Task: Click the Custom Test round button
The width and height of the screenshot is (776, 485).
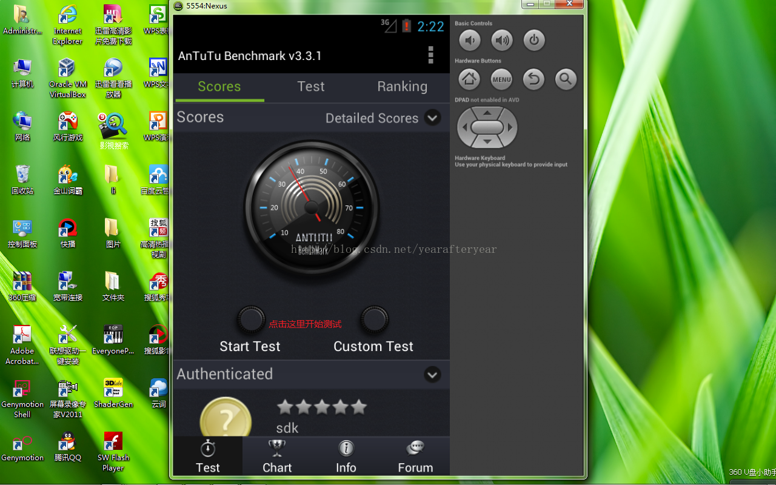Action: 374,319
